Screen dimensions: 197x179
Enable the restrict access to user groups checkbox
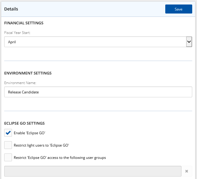tap(8, 157)
